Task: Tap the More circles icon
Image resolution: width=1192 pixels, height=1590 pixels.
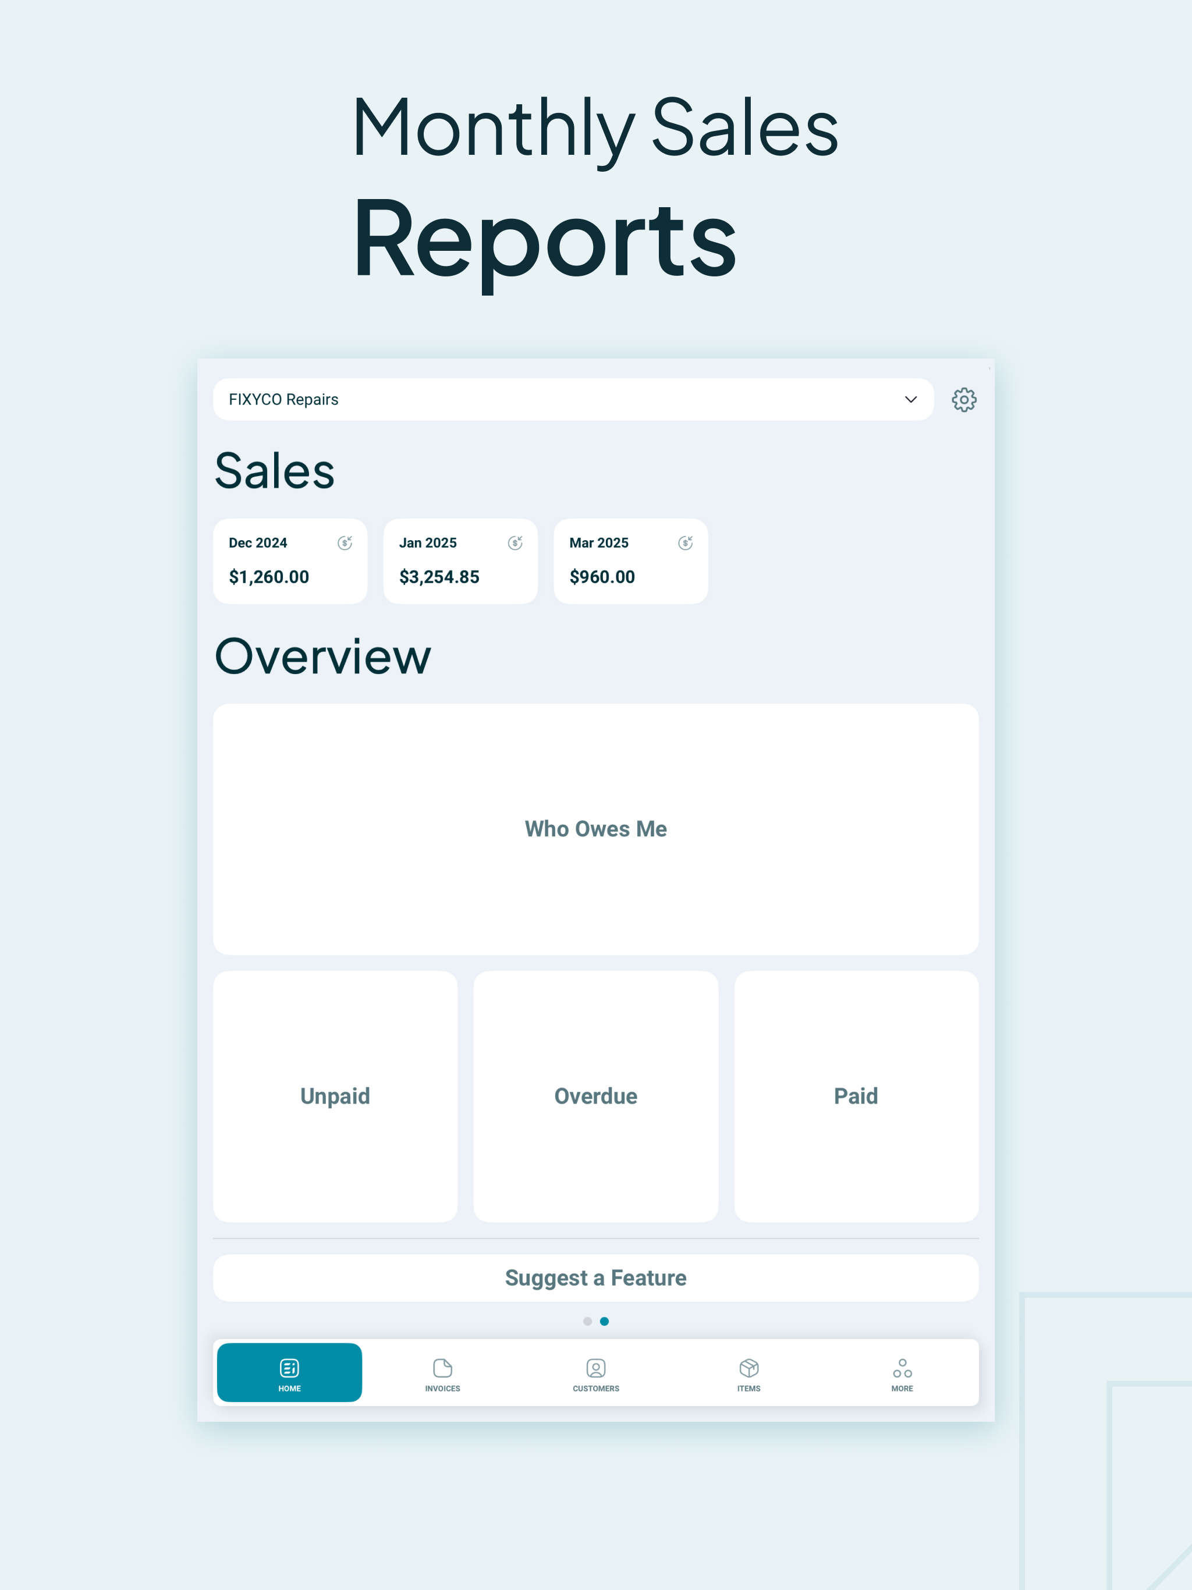Action: [x=902, y=1367]
